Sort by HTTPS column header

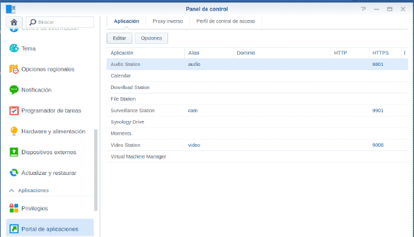pos(385,53)
